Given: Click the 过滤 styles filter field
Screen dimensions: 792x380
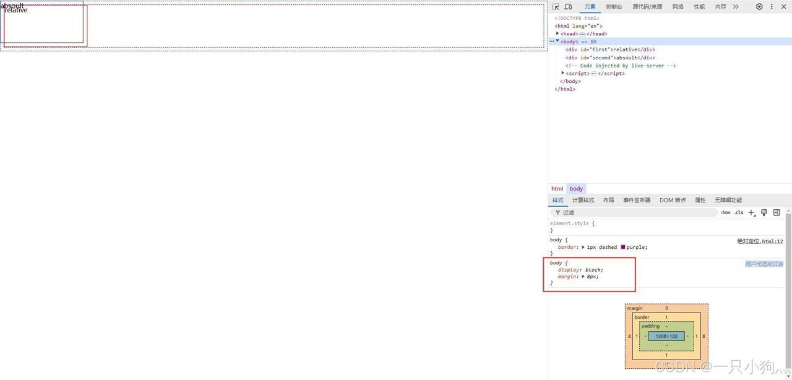Looking at the screenshot, I should tap(634, 212).
